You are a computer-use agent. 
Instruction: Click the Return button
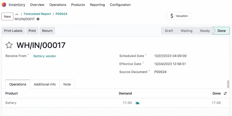tap(47, 31)
